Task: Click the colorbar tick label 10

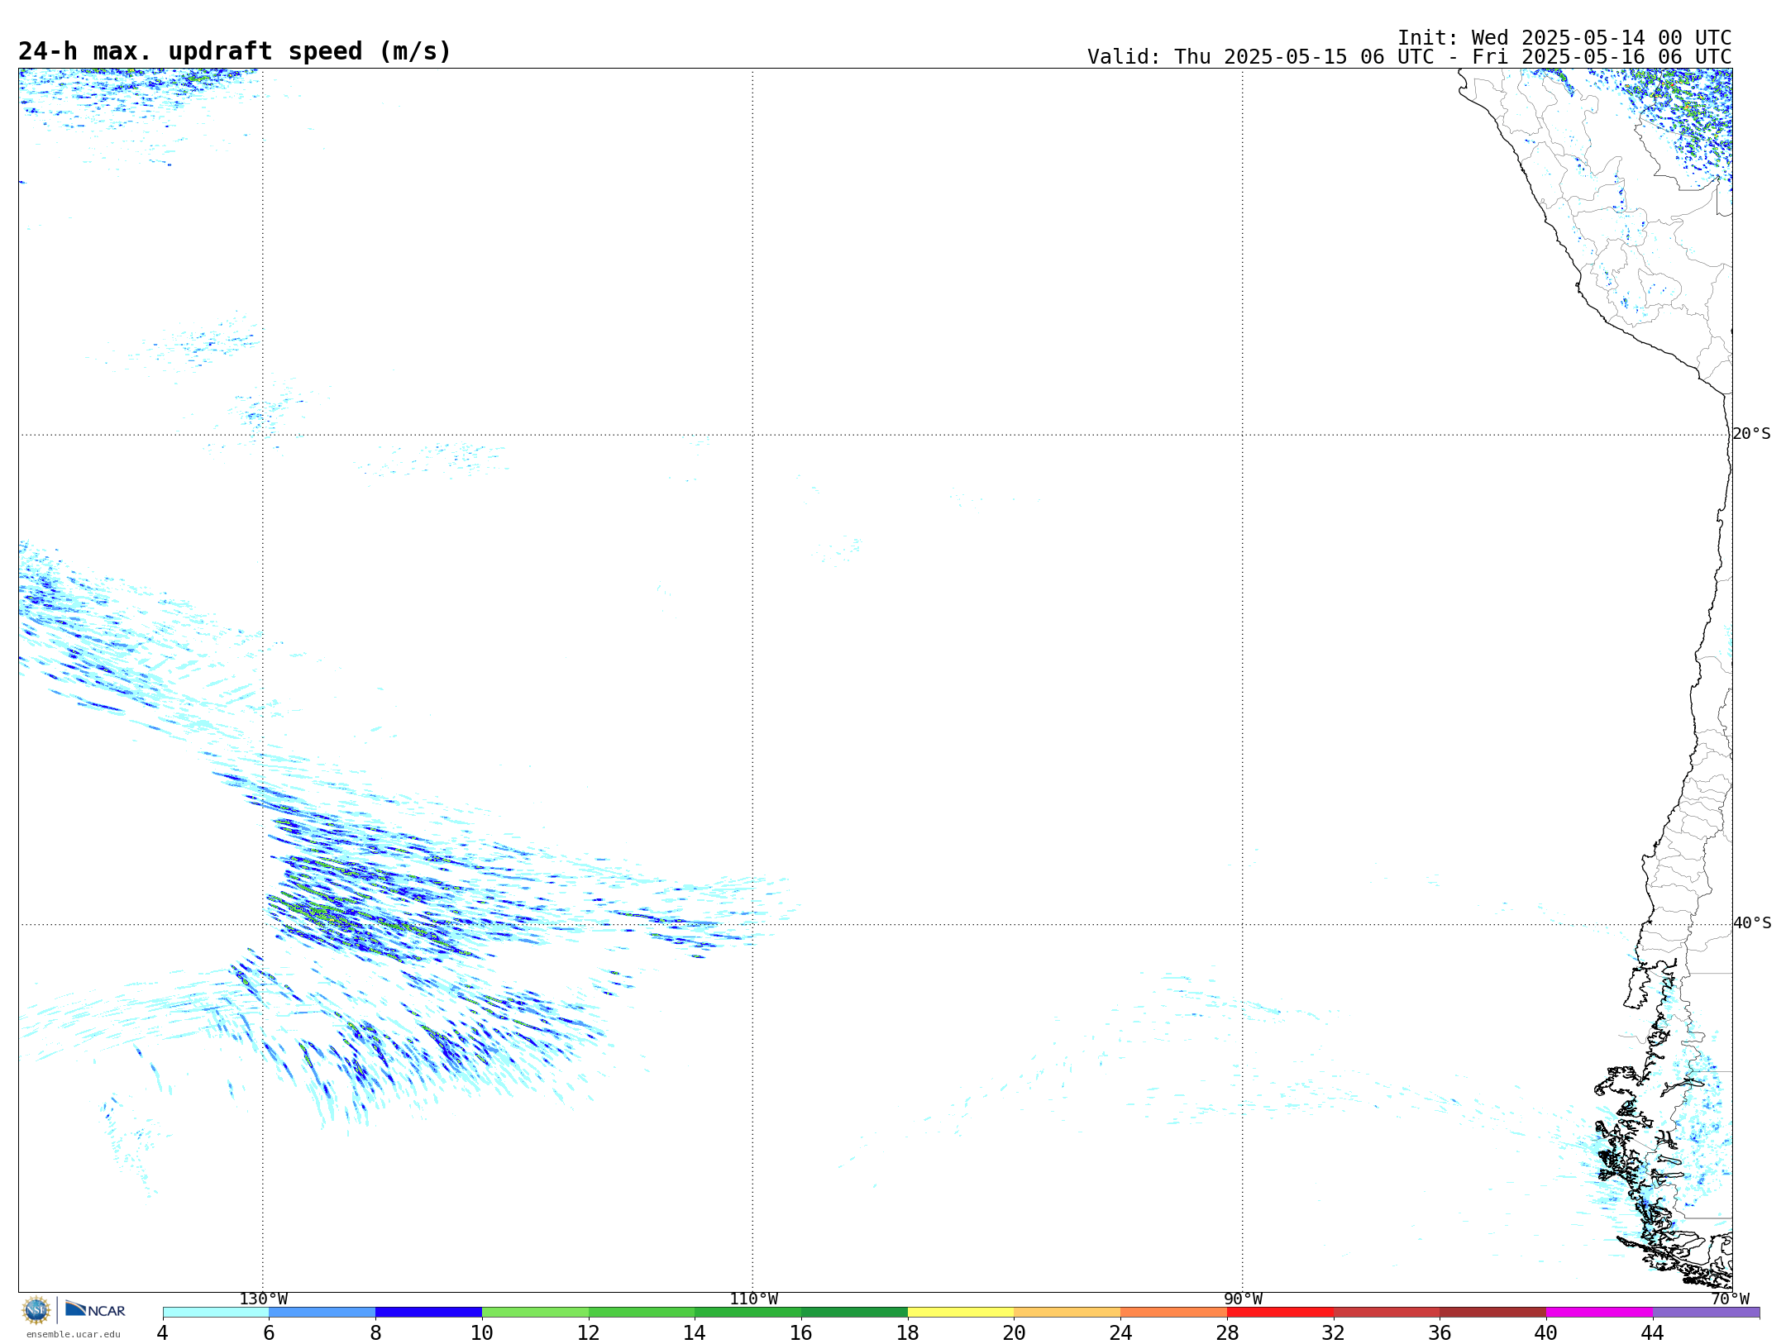Action: point(482,1333)
